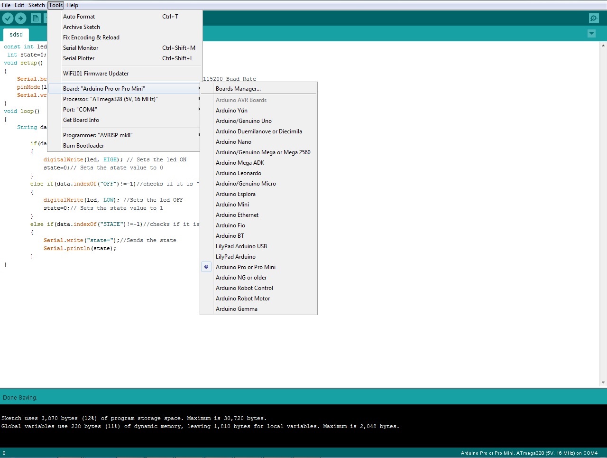The height and width of the screenshot is (458, 607).
Task: Select Arduino/Genuino Uno board
Action: click(x=258, y=121)
